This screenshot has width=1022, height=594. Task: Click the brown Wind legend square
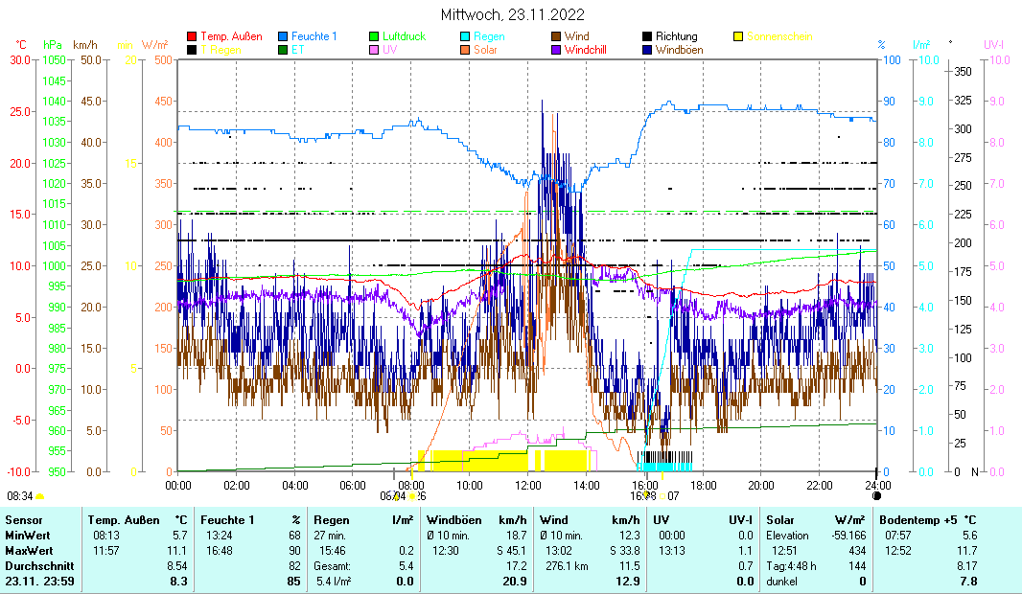(x=557, y=37)
